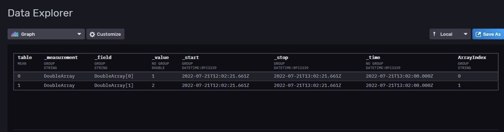Click the Customize gear icon
The image size is (504, 132).
[92, 34]
